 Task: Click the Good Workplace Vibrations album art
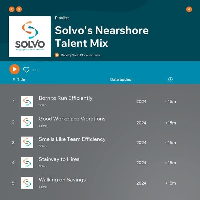coord(27,122)
